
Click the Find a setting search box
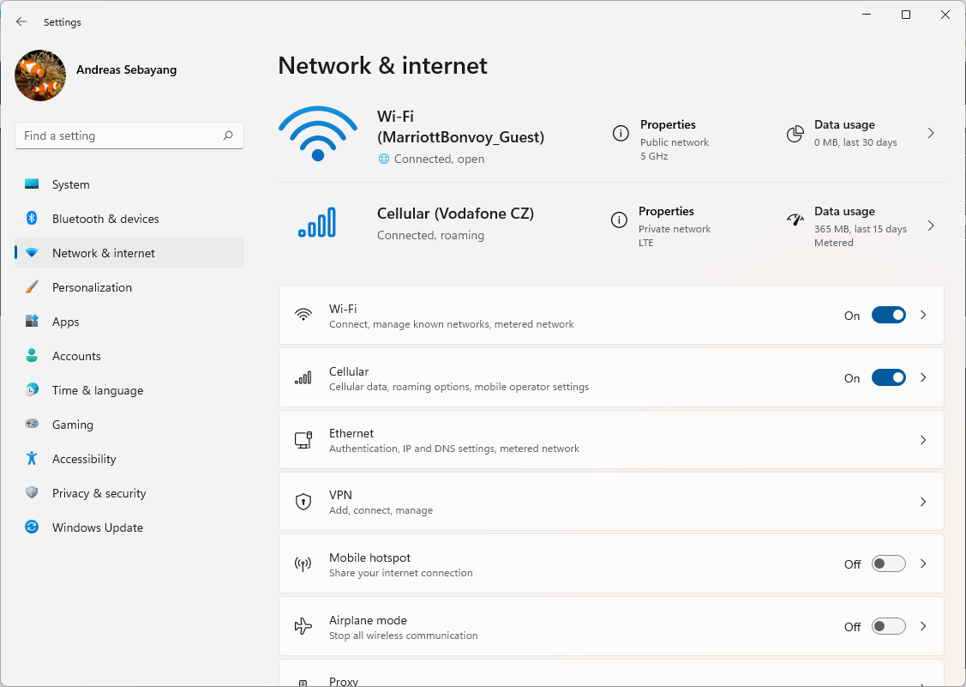click(118, 136)
